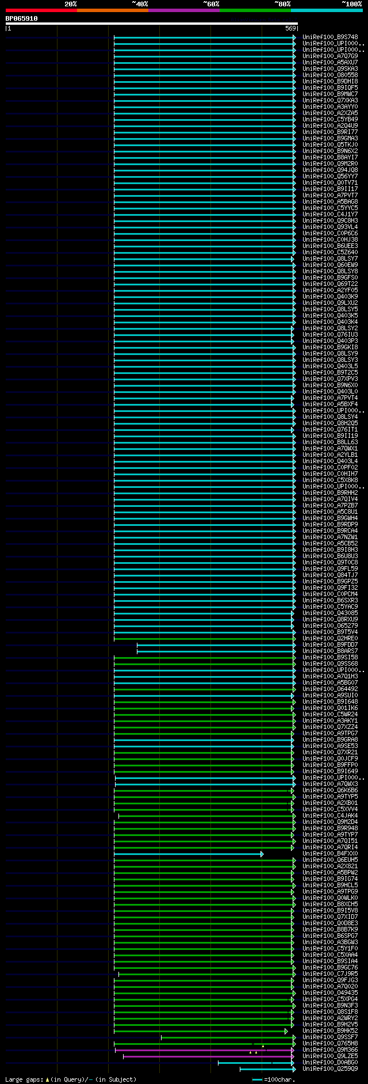Click label UniRef100_Q93VL4
Viewport: 368px width, 1084px height.
click(330, 227)
